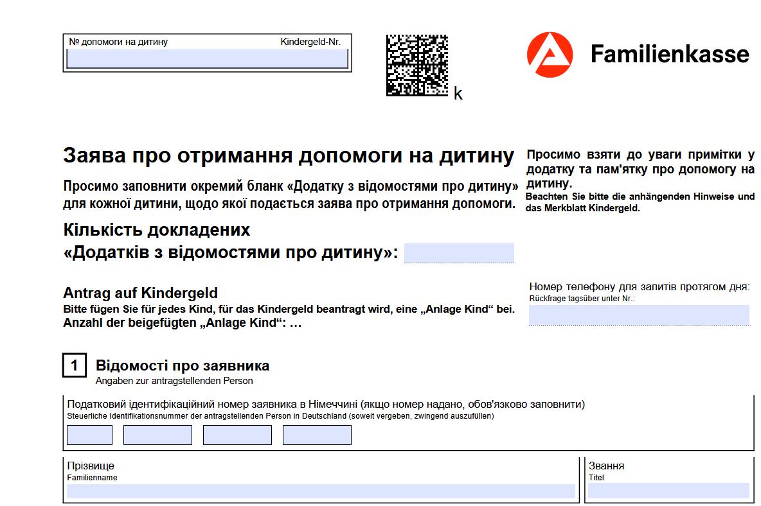The image size is (761, 506).
Task: Click the 'Прізвище' field label
Action: (91, 466)
